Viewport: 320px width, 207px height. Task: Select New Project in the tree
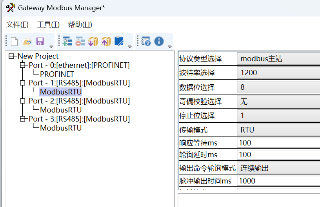38,56
